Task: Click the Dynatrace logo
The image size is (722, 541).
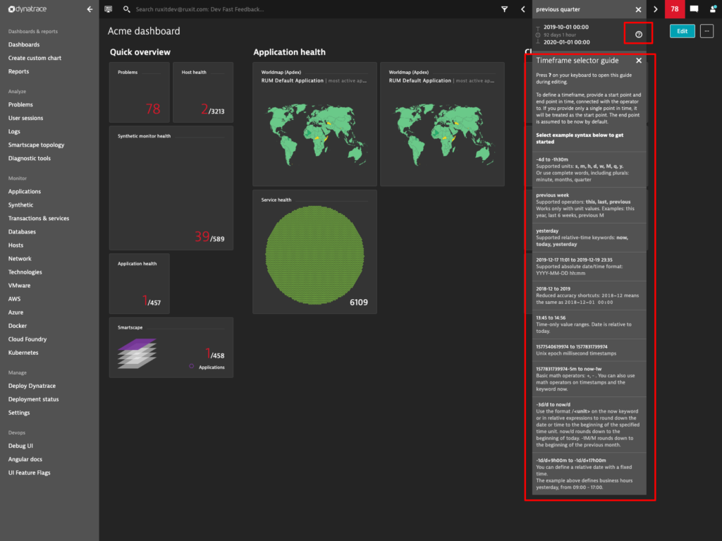Action: tap(27, 9)
